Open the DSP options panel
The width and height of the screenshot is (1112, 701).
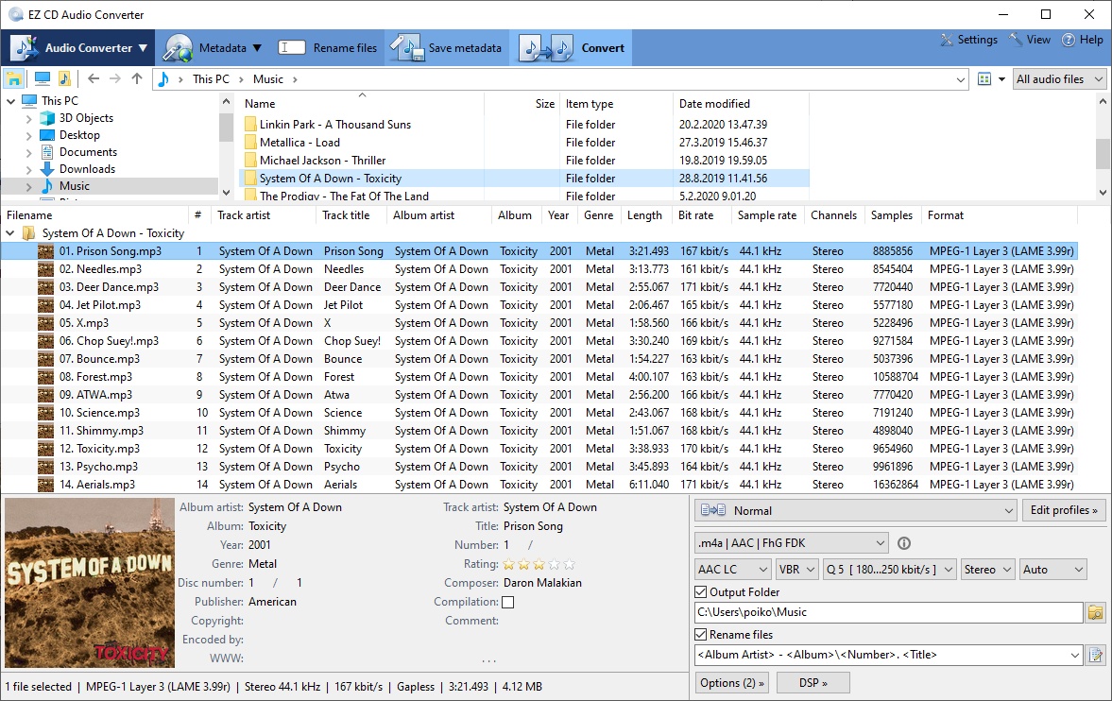pos(813,682)
